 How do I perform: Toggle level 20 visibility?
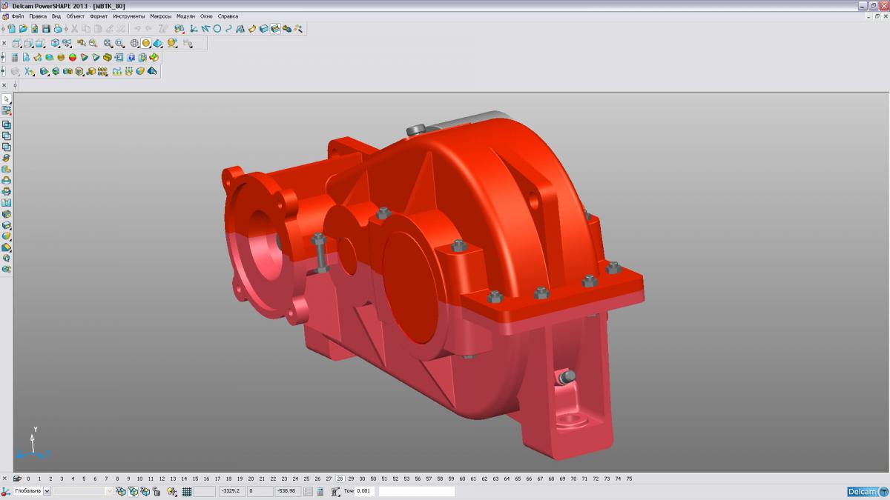click(251, 479)
